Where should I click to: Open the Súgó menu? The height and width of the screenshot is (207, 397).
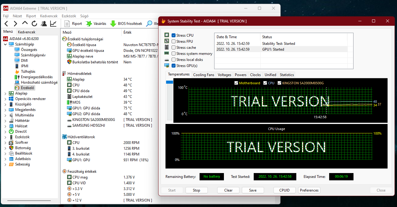pos(84,16)
